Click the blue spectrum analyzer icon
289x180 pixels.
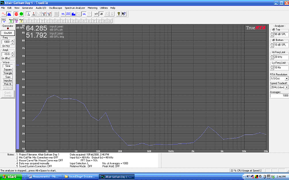point(9,14)
